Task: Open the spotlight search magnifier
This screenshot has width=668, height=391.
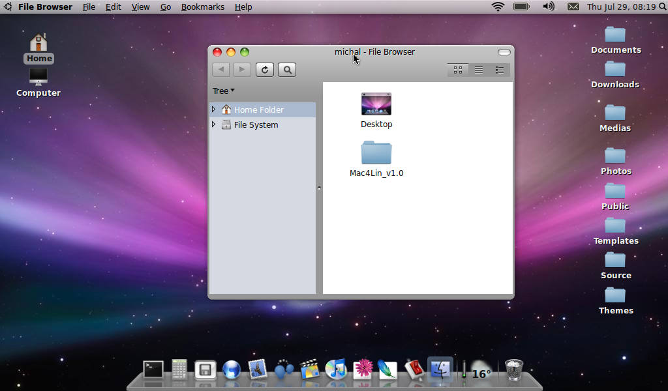Action: point(663,7)
